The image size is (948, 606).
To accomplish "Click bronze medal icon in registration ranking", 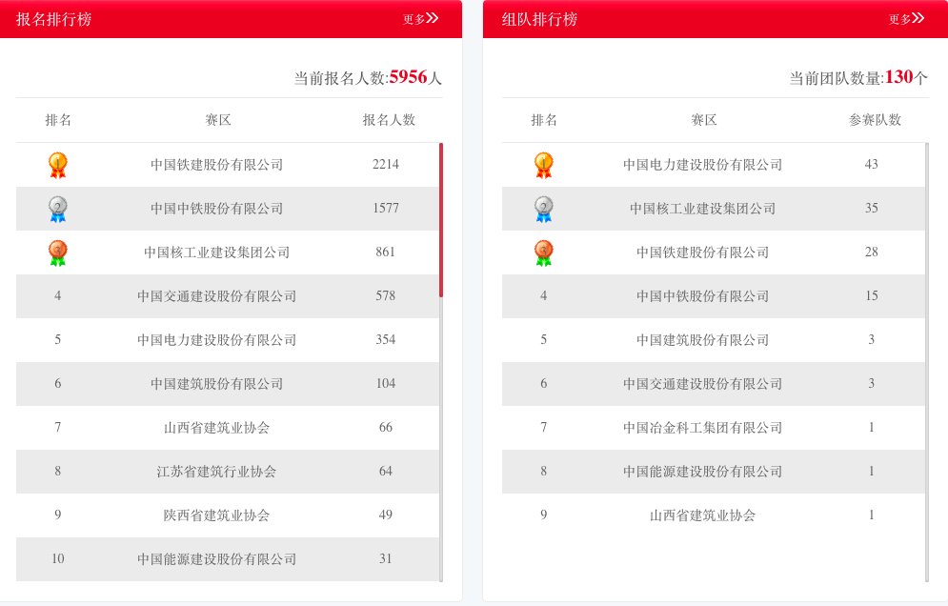I will (x=58, y=252).
